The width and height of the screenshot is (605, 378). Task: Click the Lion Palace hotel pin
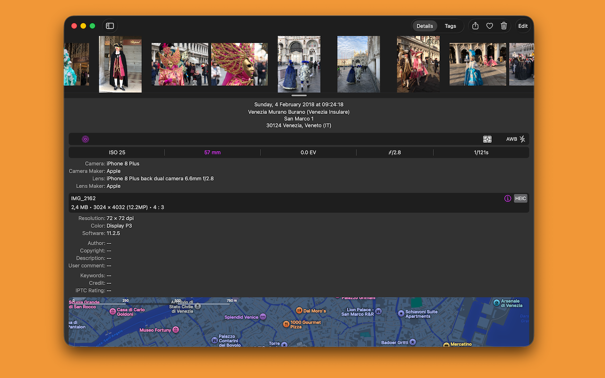(378, 311)
